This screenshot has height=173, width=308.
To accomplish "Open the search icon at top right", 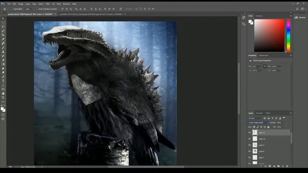I will coord(297,9).
